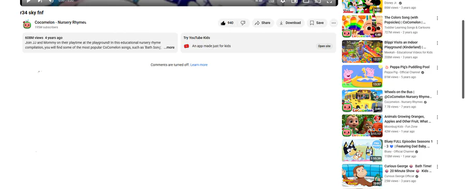Share the video via Share button
465x189 pixels.
pyautogui.click(x=263, y=23)
